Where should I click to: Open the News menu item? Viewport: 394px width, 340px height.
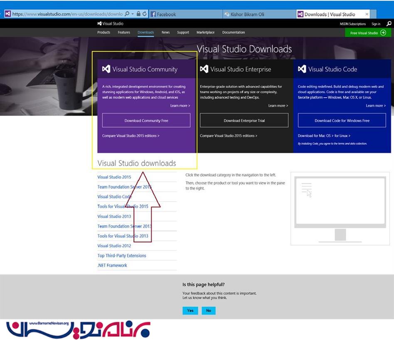[x=165, y=32]
